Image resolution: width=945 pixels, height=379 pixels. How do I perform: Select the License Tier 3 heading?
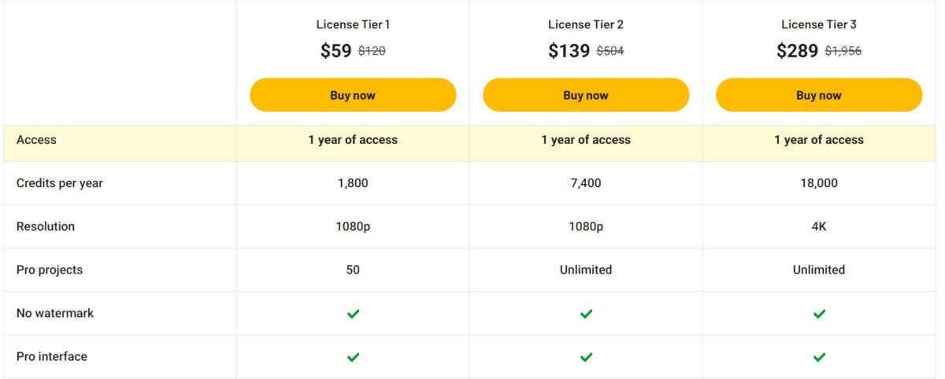(x=819, y=24)
